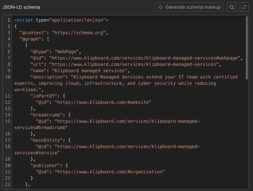Click line number 23 in gutter
The image size is (253, 191).
tap(8, 184)
